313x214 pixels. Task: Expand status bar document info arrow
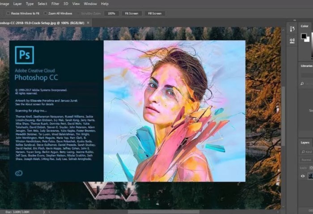click(44, 212)
